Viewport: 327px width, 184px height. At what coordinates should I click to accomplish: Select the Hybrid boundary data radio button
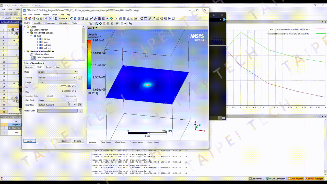(45, 96)
